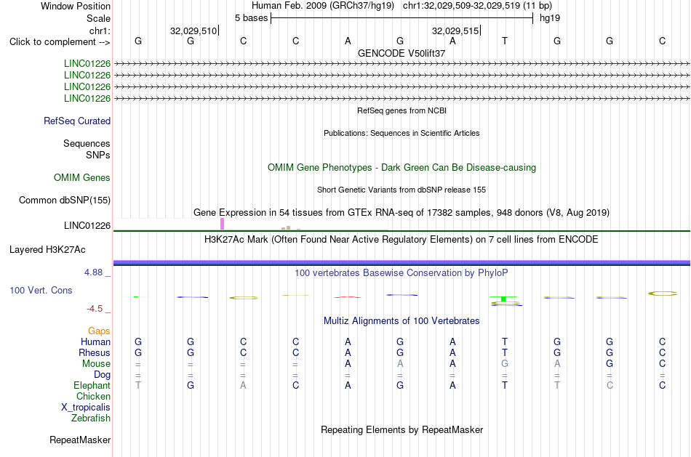Select the OMIM Genes label
691x457 pixels.
82,177
